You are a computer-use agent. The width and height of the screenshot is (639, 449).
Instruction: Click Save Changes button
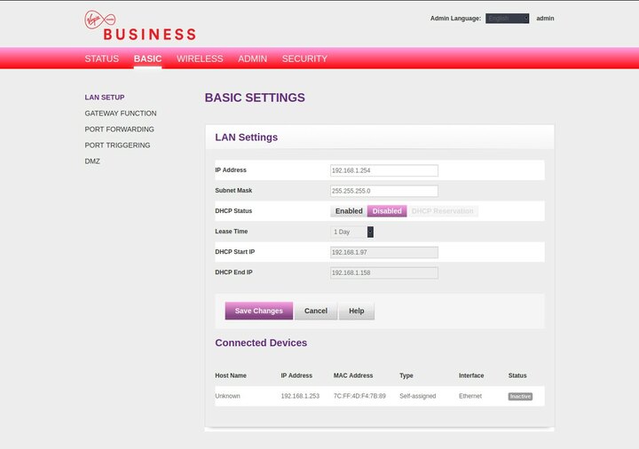pyautogui.click(x=258, y=311)
